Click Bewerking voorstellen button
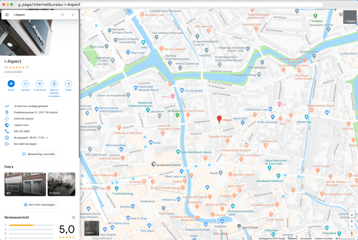The height and width of the screenshot is (240, 358). pyautogui.click(x=40, y=154)
